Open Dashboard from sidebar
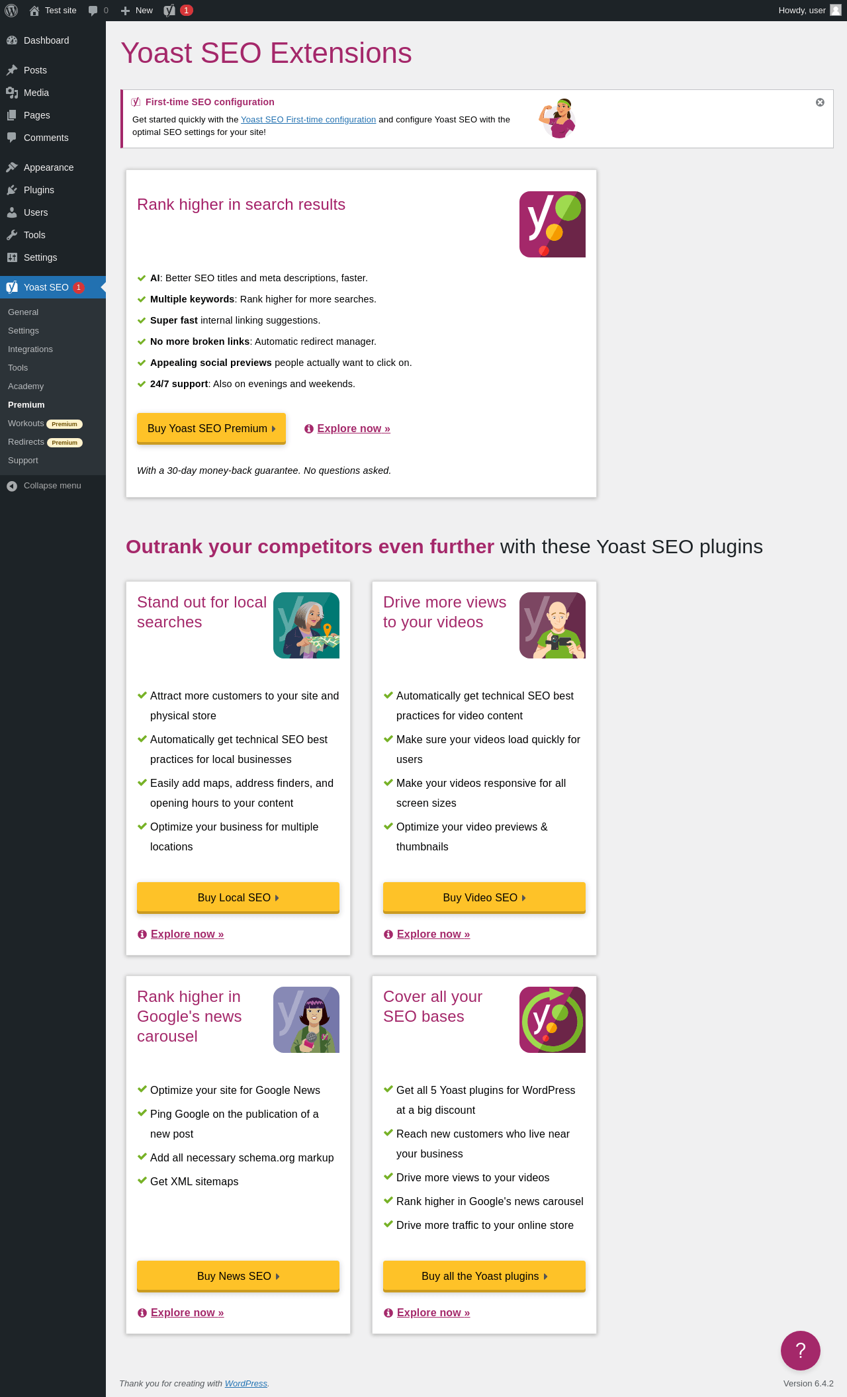The height and width of the screenshot is (1397, 847). [x=53, y=40]
